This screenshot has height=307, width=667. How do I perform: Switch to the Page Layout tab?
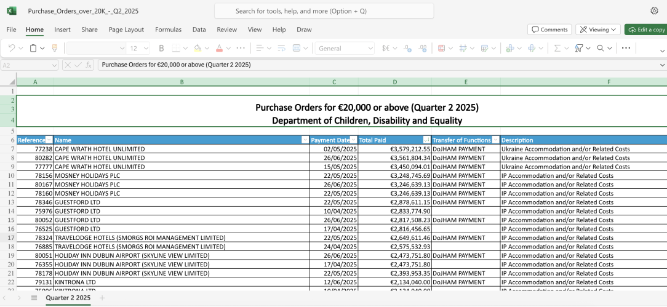(126, 30)
